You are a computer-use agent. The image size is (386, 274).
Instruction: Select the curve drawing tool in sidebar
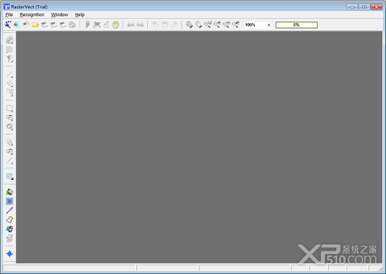pos(10,93)
